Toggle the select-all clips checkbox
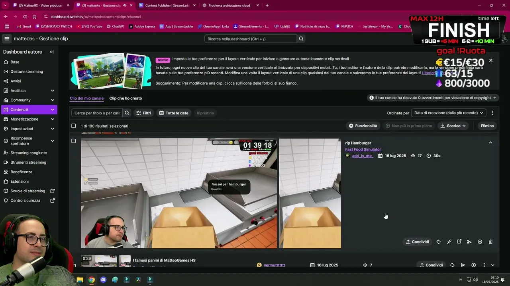 73,126
